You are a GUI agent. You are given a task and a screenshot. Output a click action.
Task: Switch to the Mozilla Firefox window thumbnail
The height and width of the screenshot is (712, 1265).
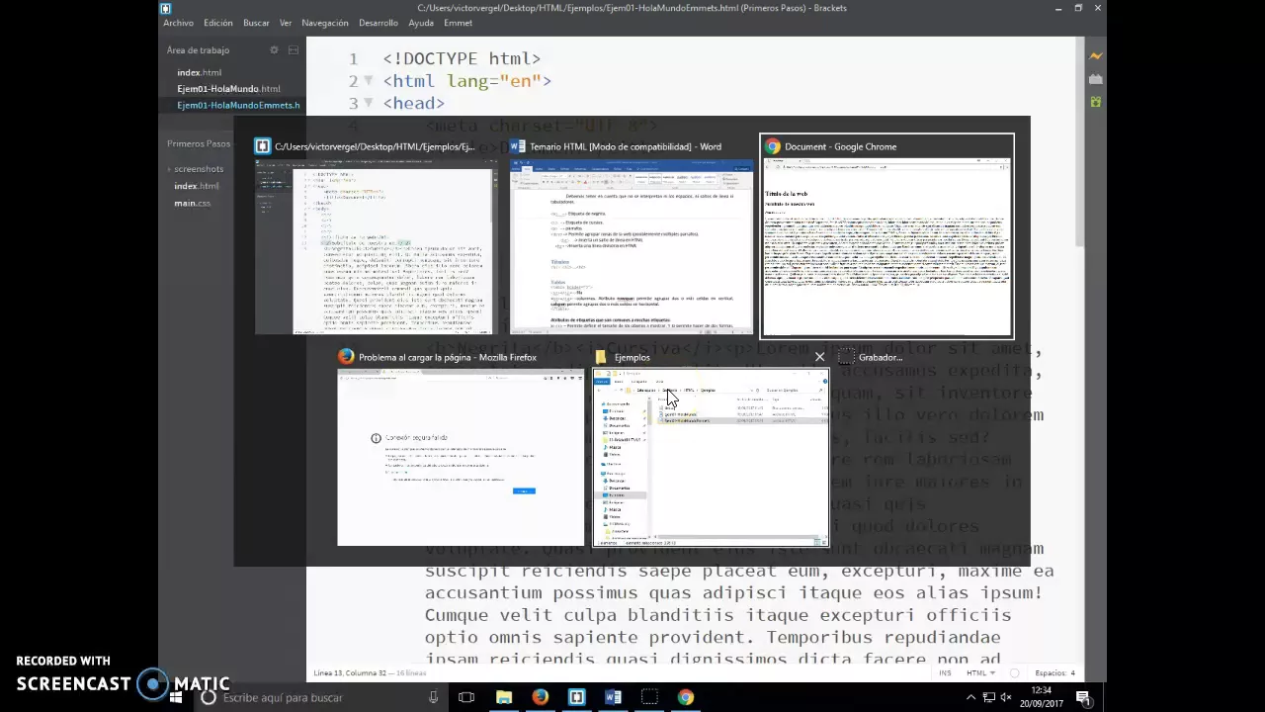pyautogui.click(x=461, y=447)
